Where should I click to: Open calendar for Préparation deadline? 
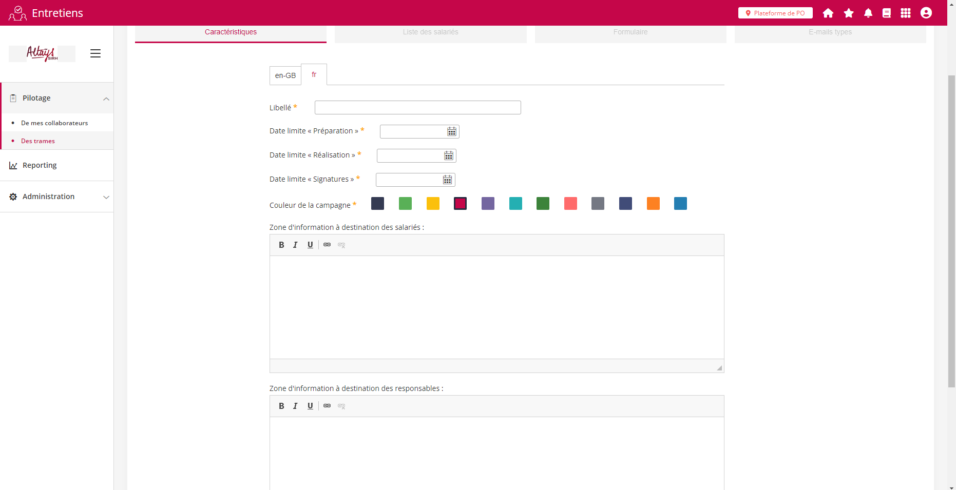pos(452,132)
